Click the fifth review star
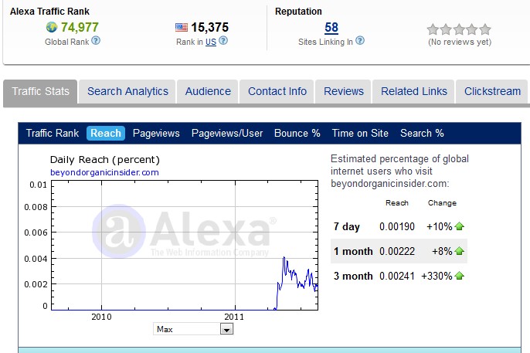Screen dimensions: 530x353 click(x=485, y=29)
